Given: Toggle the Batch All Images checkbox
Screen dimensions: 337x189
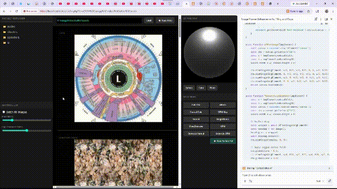Looking at the screenshot, I should 4,112.
